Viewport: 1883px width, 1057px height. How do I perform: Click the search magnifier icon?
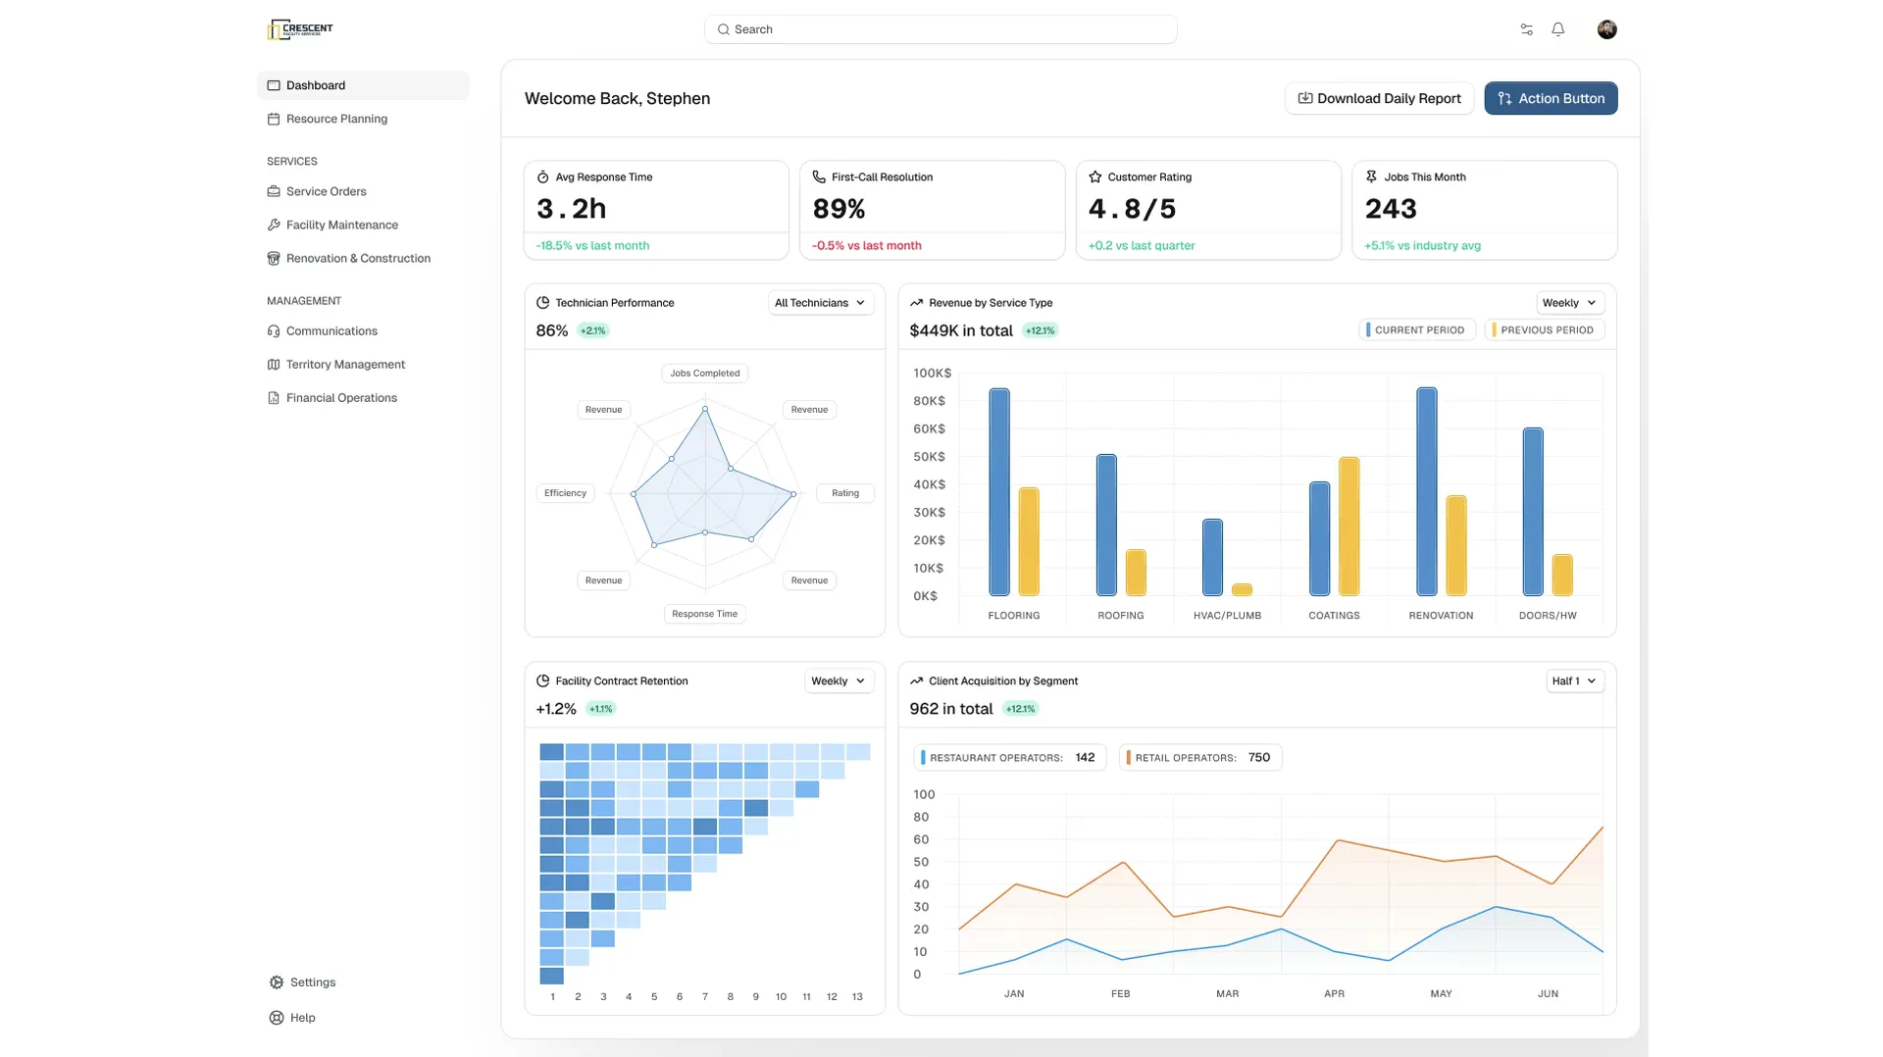(724, 29)
